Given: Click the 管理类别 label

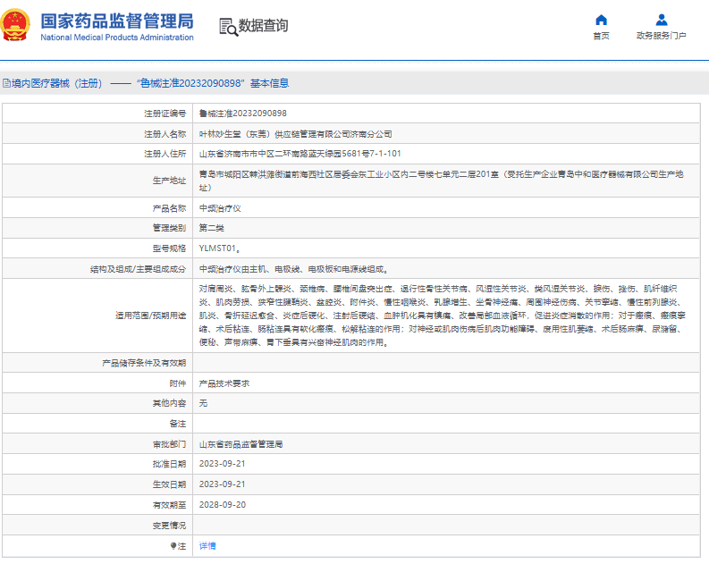Looking at the screenshot, I should point(169,228).
